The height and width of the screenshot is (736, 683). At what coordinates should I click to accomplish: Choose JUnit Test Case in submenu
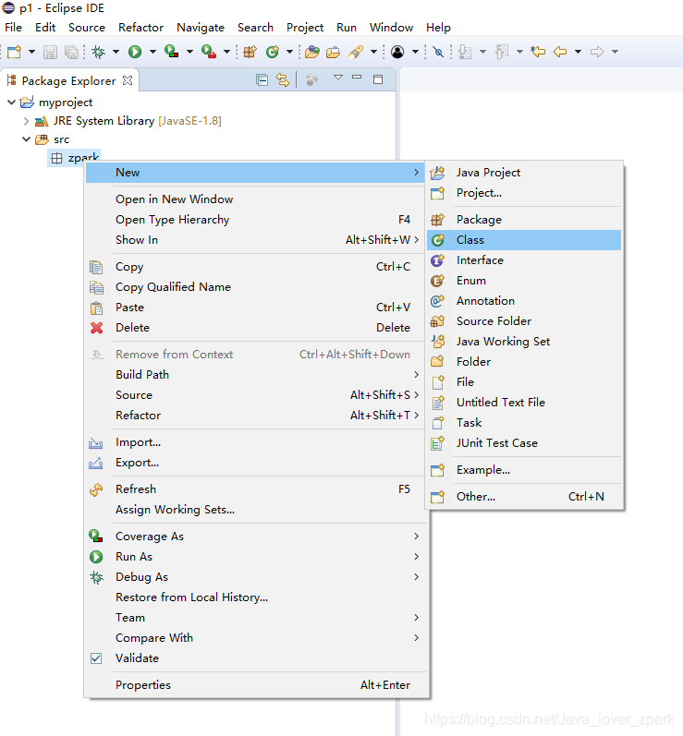click(x=524, y=443)
